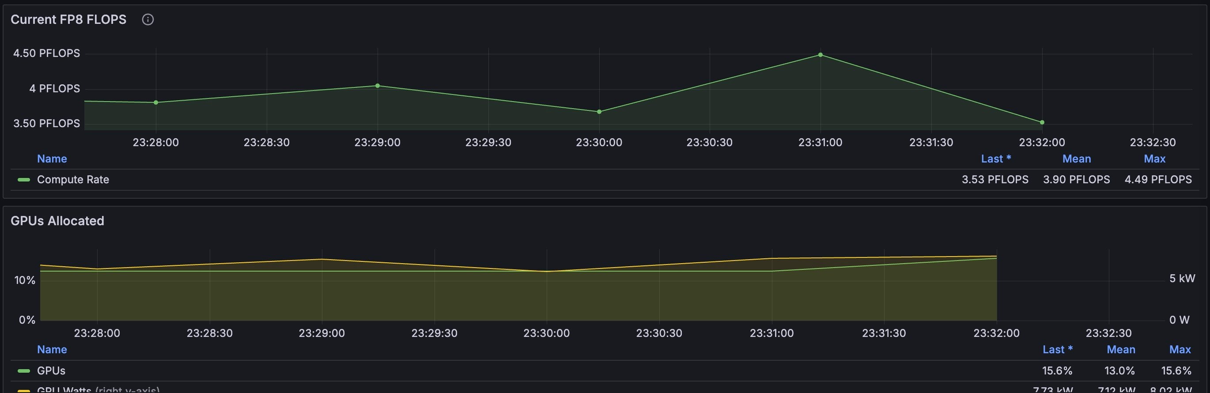
Task: Click the yellow GPU Watts color swatch
Action: tap(23, 391)
